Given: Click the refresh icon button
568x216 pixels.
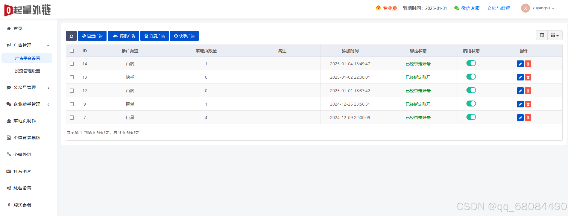Looking at the screenshot, I should [71, 36].
